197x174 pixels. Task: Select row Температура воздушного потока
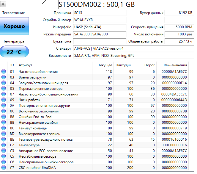pos(94,139)
